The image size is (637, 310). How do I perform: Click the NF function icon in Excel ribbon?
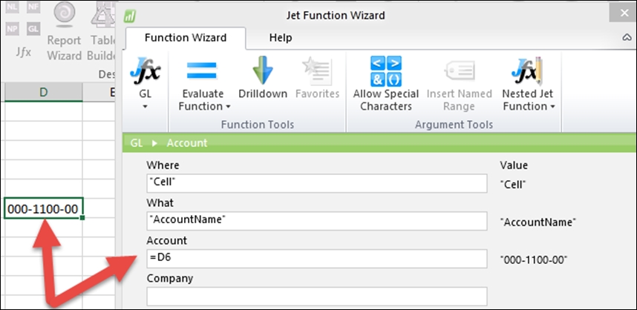point(33,7)
